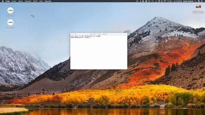Viewport: 205px width, 115px height.
Task: Open the Soubor menu
Action: (14, 1)
